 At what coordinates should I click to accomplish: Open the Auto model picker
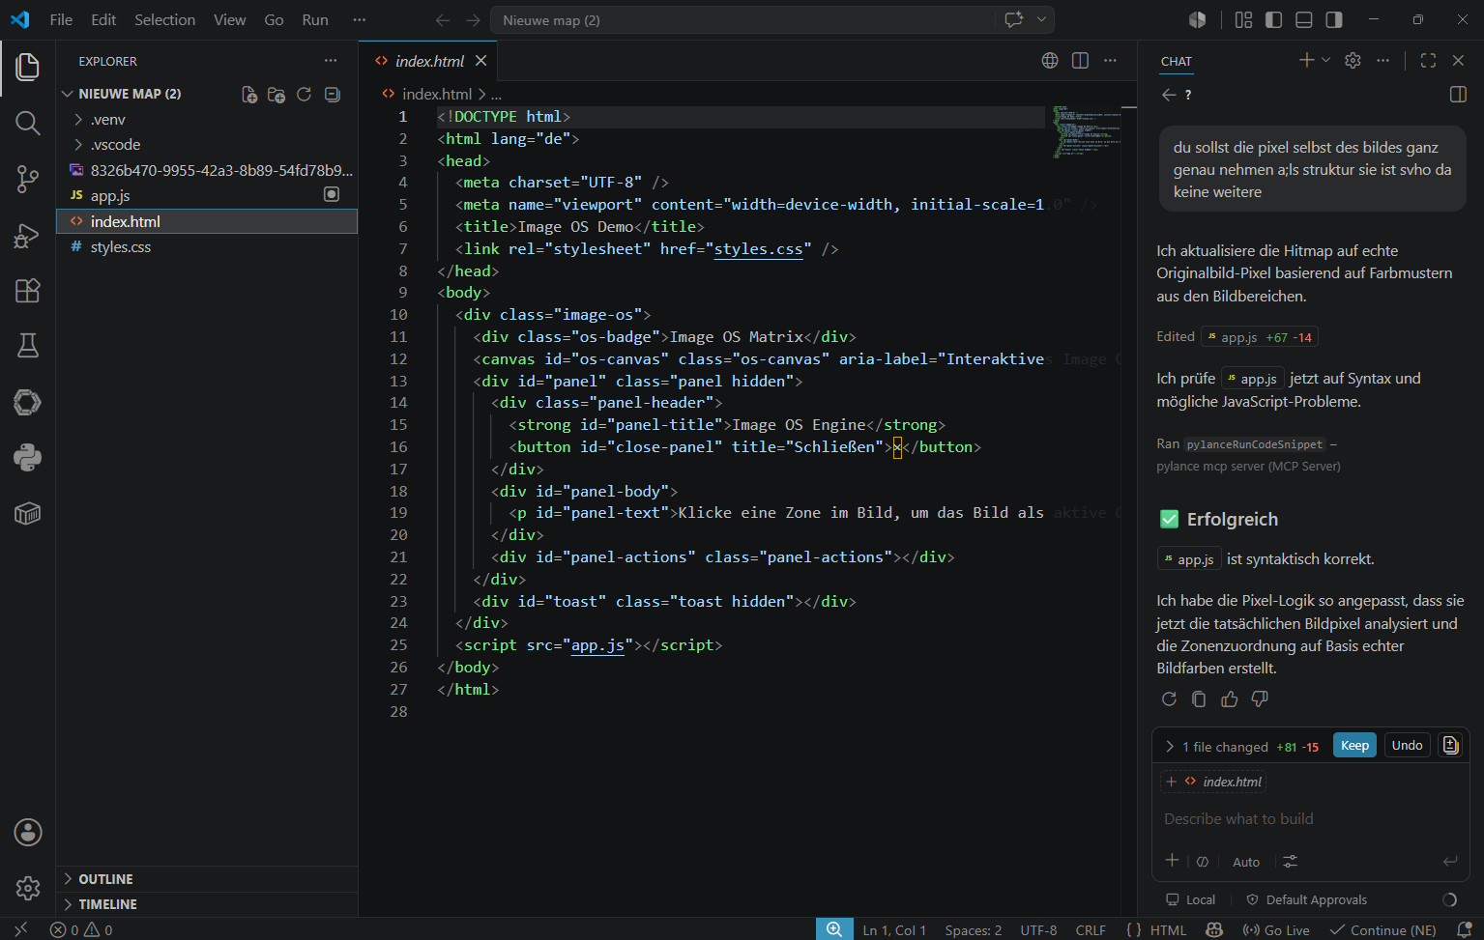coord(1246,862)
